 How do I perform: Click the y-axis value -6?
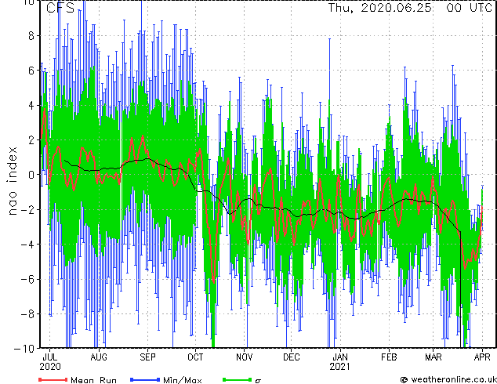27,279
